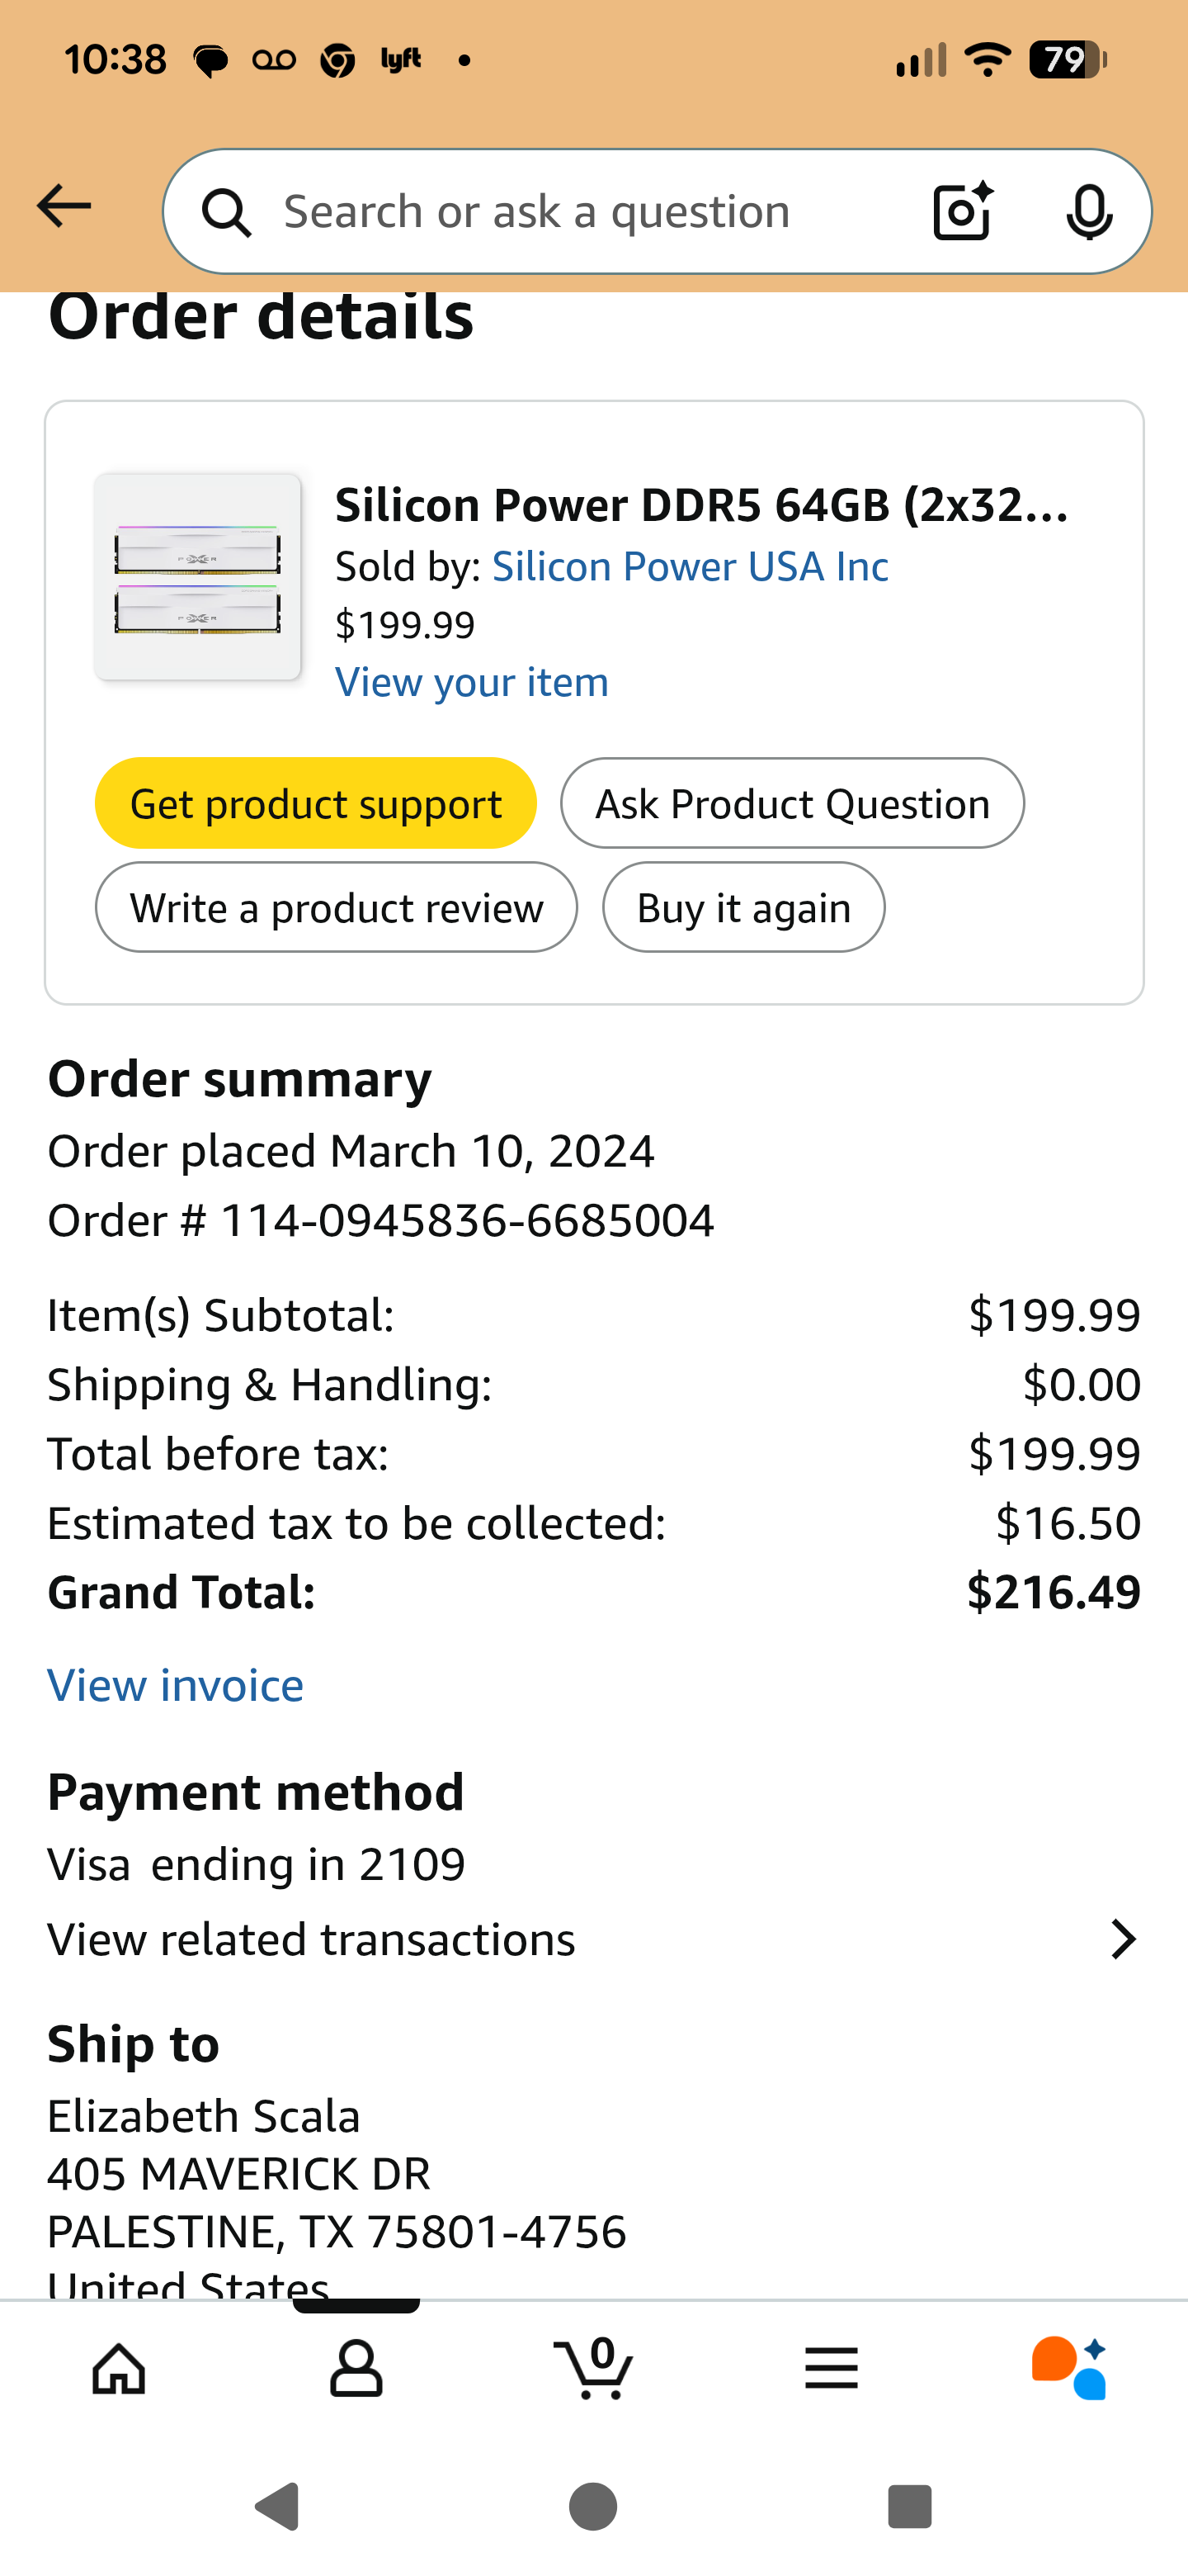This screenshot has width=1188, height=2576.
Task: Click Get product support button
Action: (x=316, y=803)
